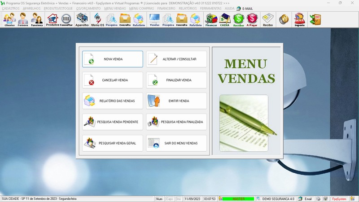Click the Num indicator in status bar
Viewport: 359px width, 202px height.
pos(159,199)
